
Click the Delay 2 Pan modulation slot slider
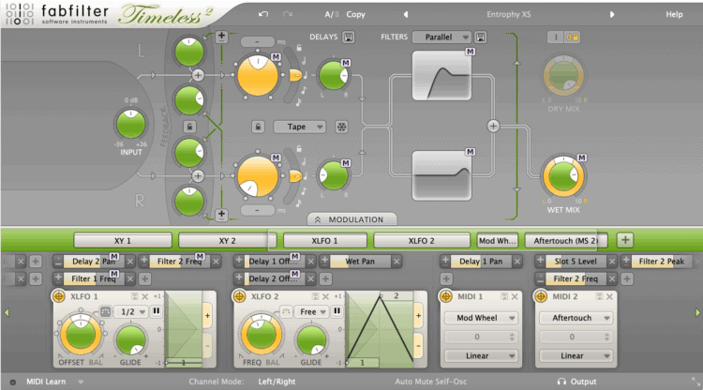coord(93,262)
